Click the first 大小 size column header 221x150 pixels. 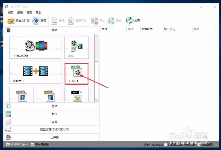pyautogui.click(x=133, y=29)
